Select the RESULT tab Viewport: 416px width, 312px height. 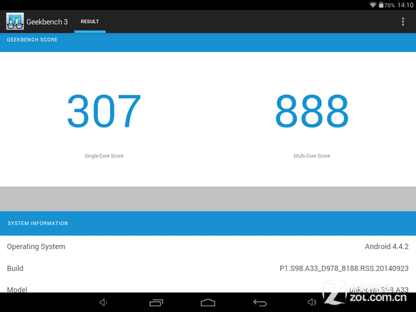tap(90, 21)
